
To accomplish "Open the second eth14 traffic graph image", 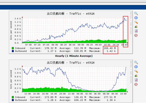I will 71,81.
